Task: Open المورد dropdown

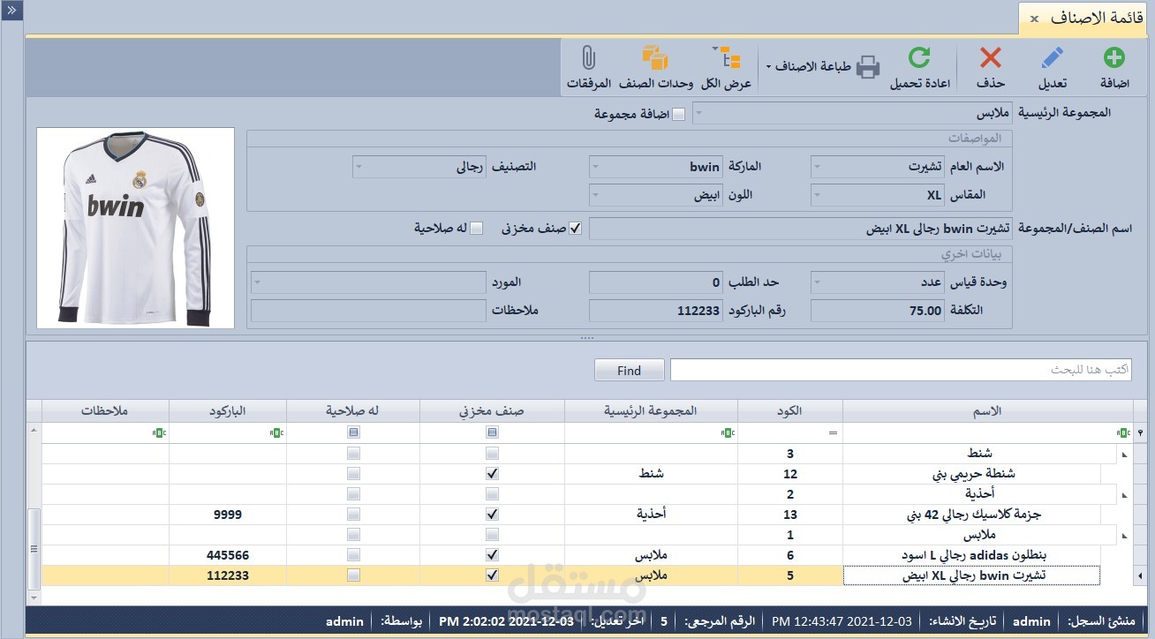Action: pos(257,282)
